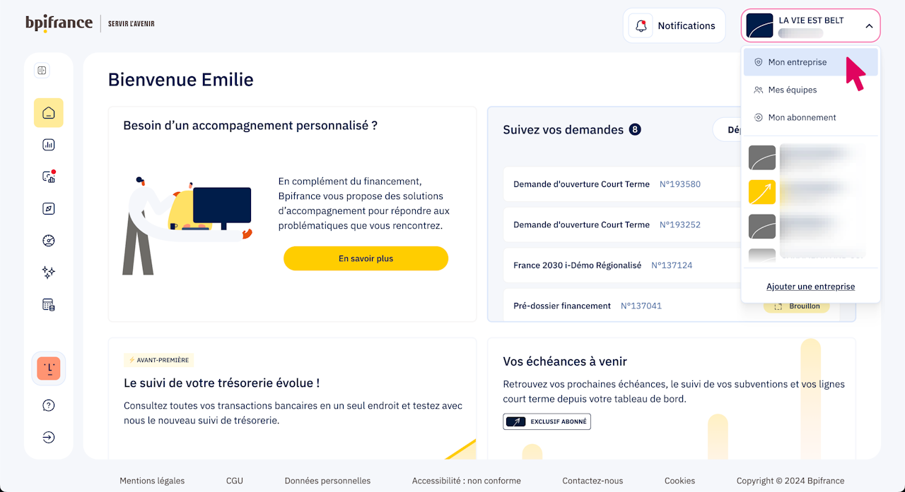This screenshot has height=492, width=905.
Task: Choose Mes équipes in the company menu
Action: [792, 90]
